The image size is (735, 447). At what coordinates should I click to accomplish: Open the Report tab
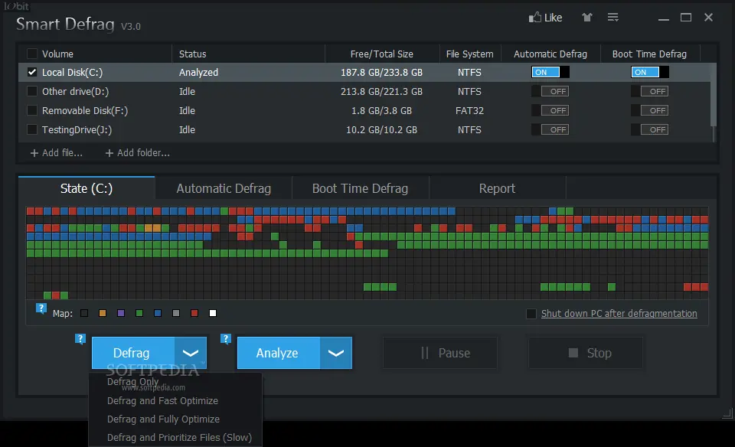(497, 188)
